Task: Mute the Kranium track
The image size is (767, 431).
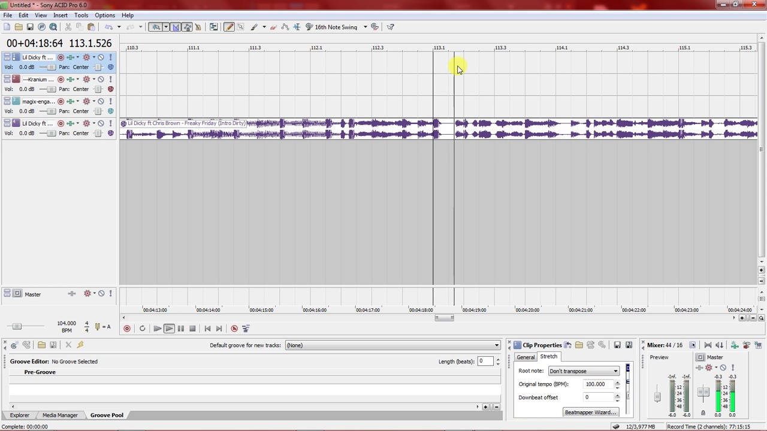Action: click(x=101, y=80)
